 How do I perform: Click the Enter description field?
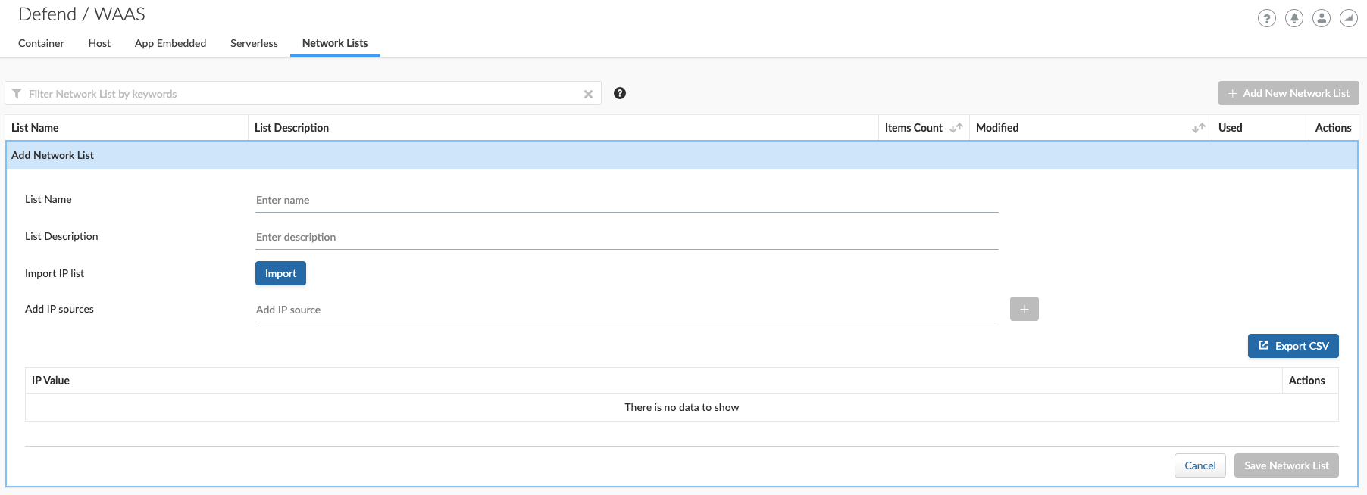pos(627,237)
